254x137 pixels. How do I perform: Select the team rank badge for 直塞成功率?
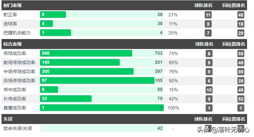point(208,108)
